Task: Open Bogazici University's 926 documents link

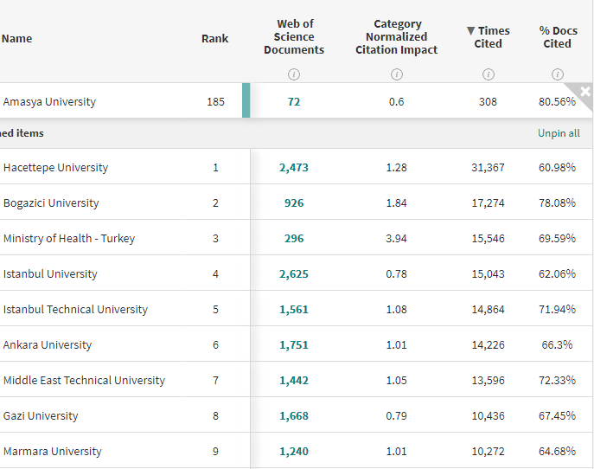Action: click(x=294, y=203)
